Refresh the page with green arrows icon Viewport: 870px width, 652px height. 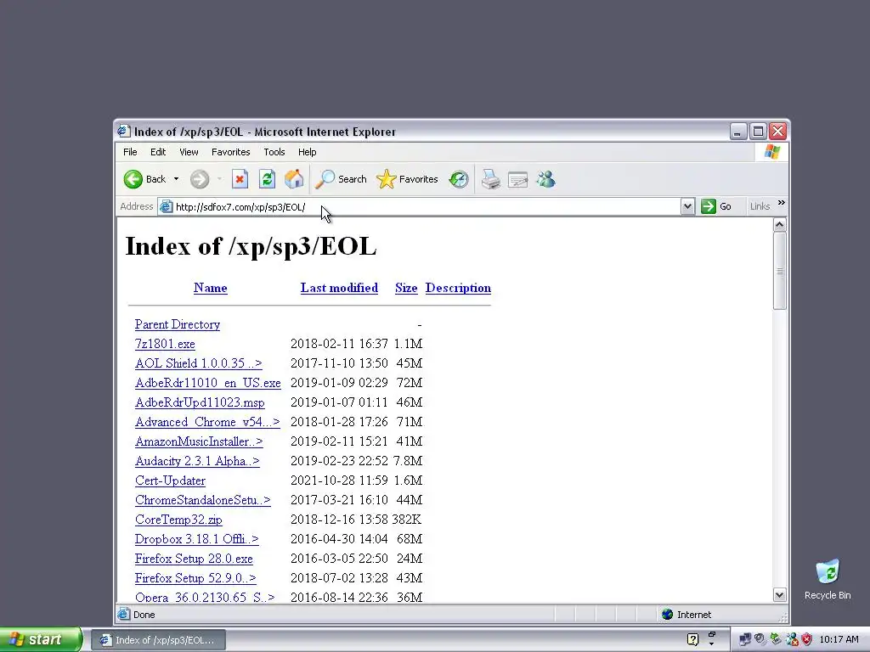[267, 179]
